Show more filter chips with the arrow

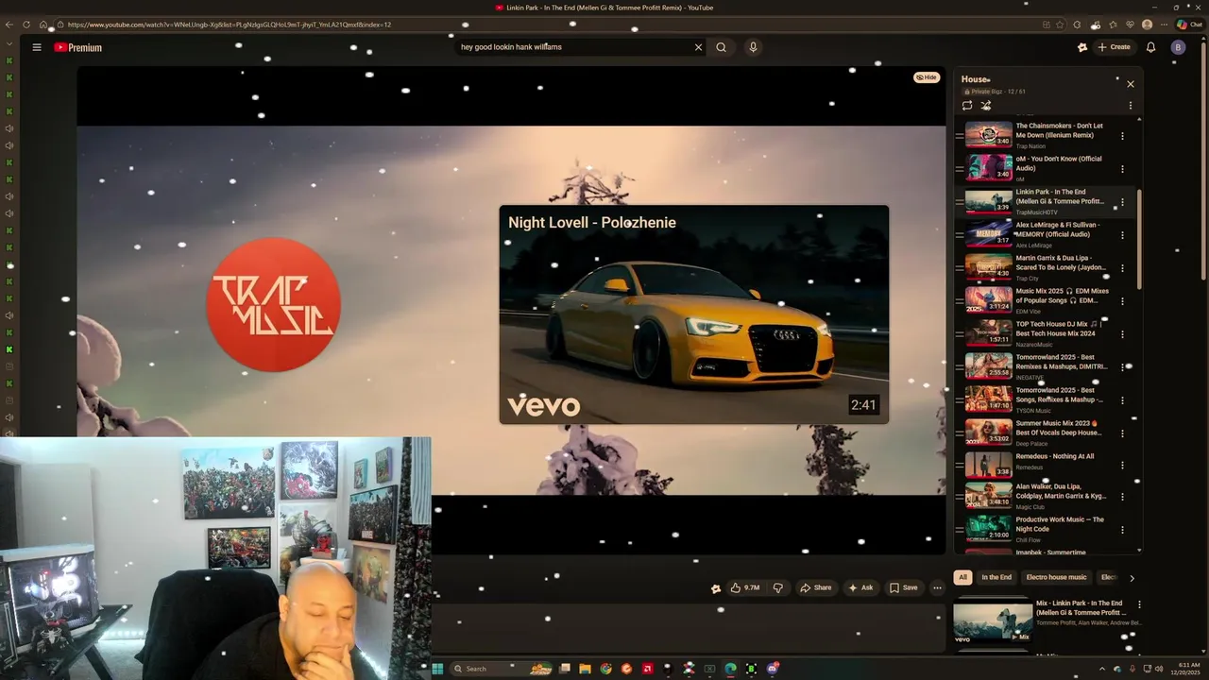[x=1132, y=578]
